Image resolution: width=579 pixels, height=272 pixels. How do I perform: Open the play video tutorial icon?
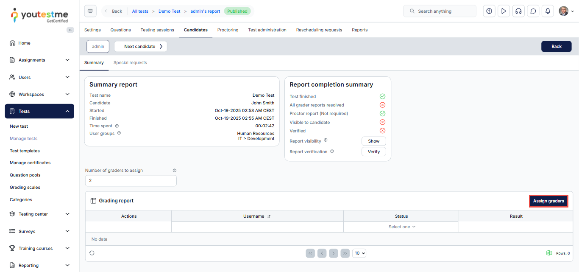click(x=504, y=11)
